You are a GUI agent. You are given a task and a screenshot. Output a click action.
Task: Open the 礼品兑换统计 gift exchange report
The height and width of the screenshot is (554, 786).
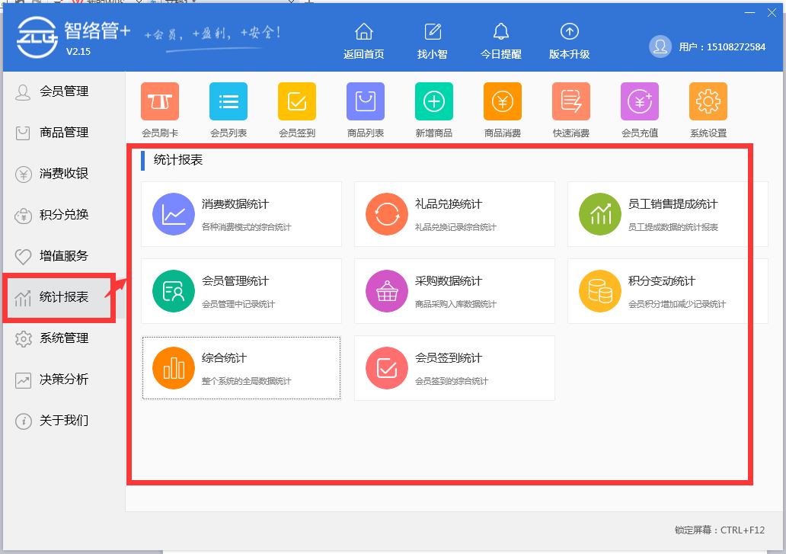tap(454, 214)
